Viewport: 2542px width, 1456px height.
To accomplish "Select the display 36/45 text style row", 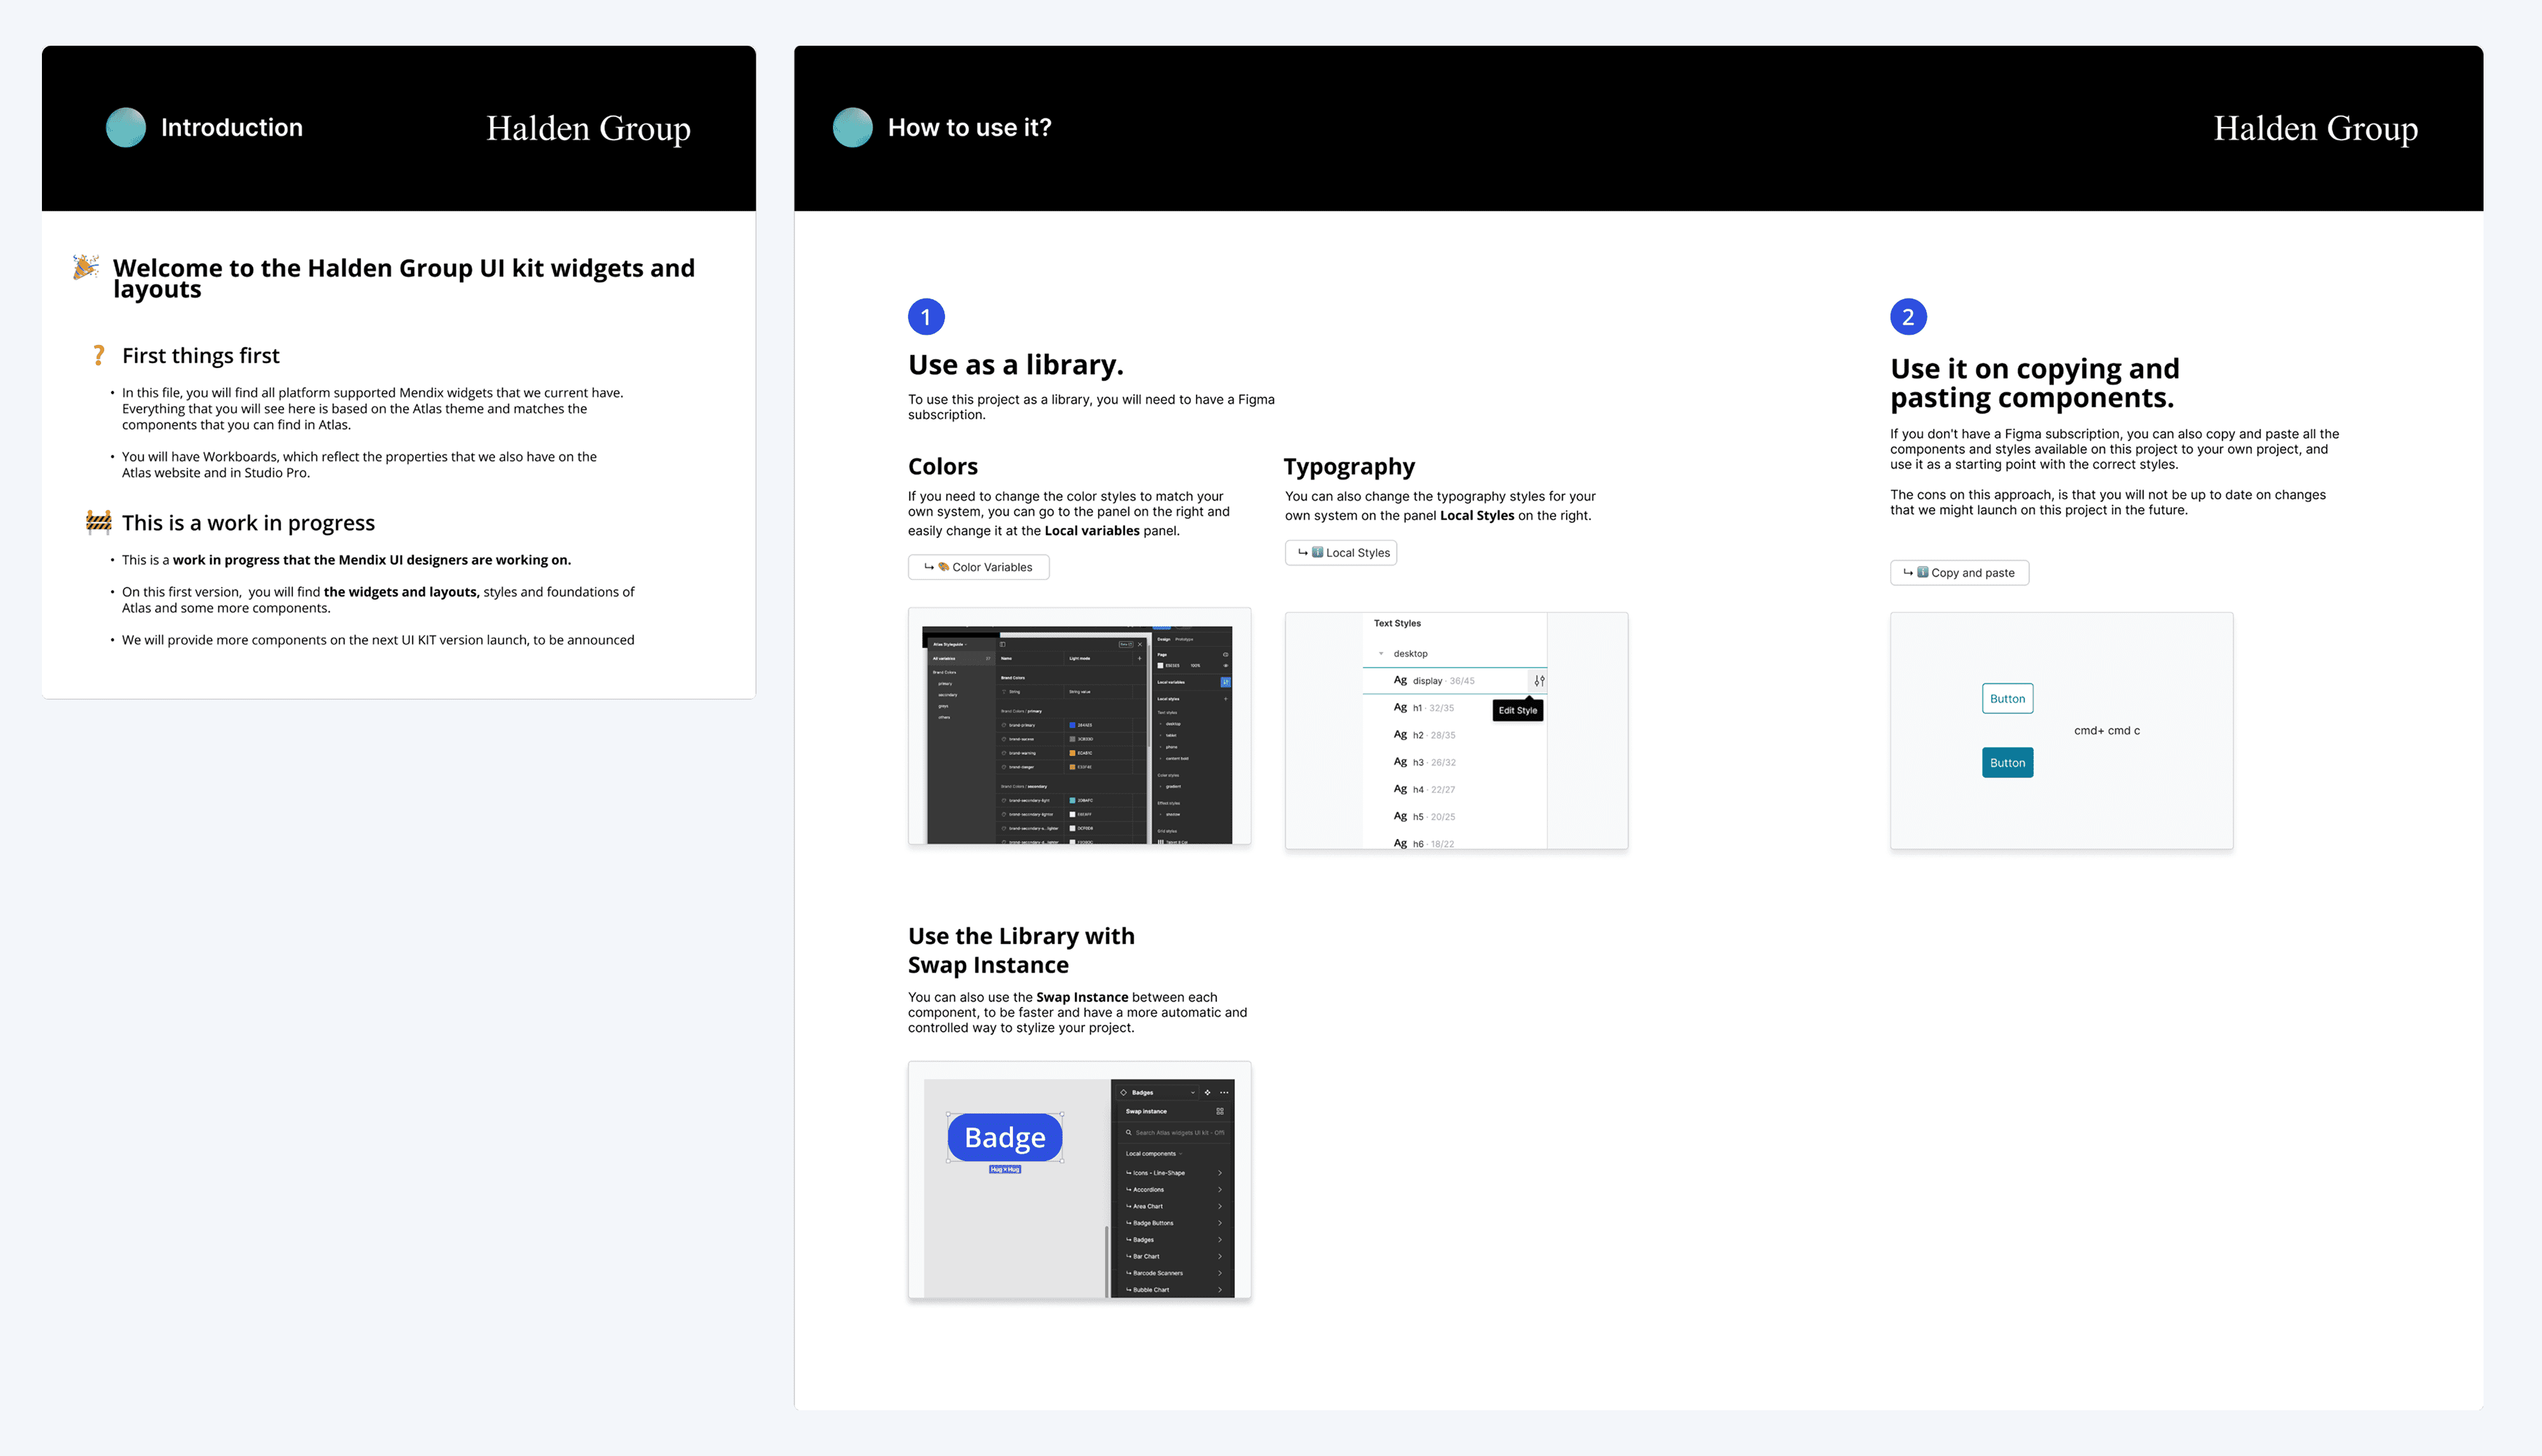I will [1455, 681].
